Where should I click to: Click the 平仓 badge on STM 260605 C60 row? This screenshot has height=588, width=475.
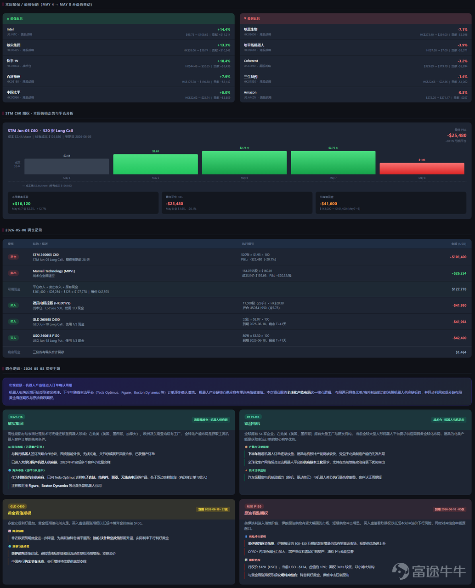tap(13, 257)
